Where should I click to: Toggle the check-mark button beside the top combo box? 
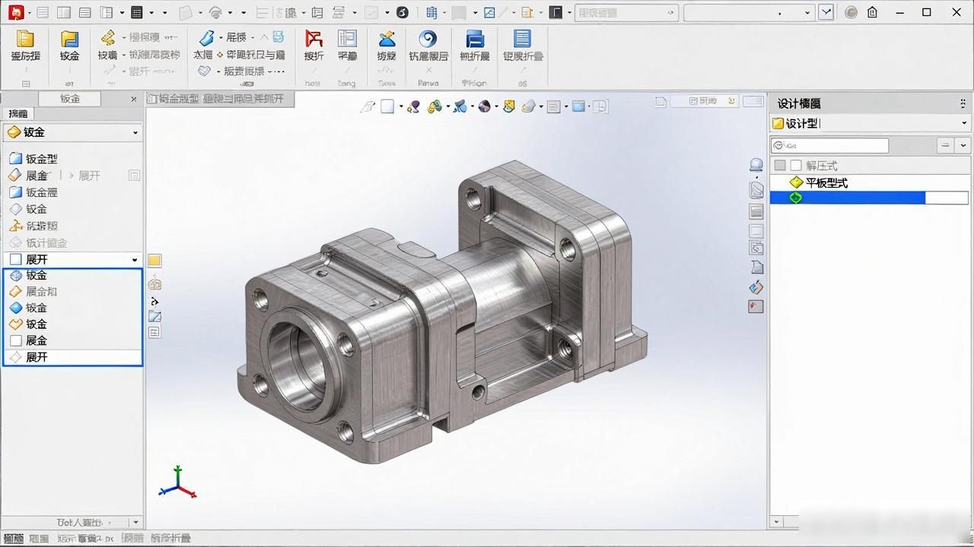[826, 12]
